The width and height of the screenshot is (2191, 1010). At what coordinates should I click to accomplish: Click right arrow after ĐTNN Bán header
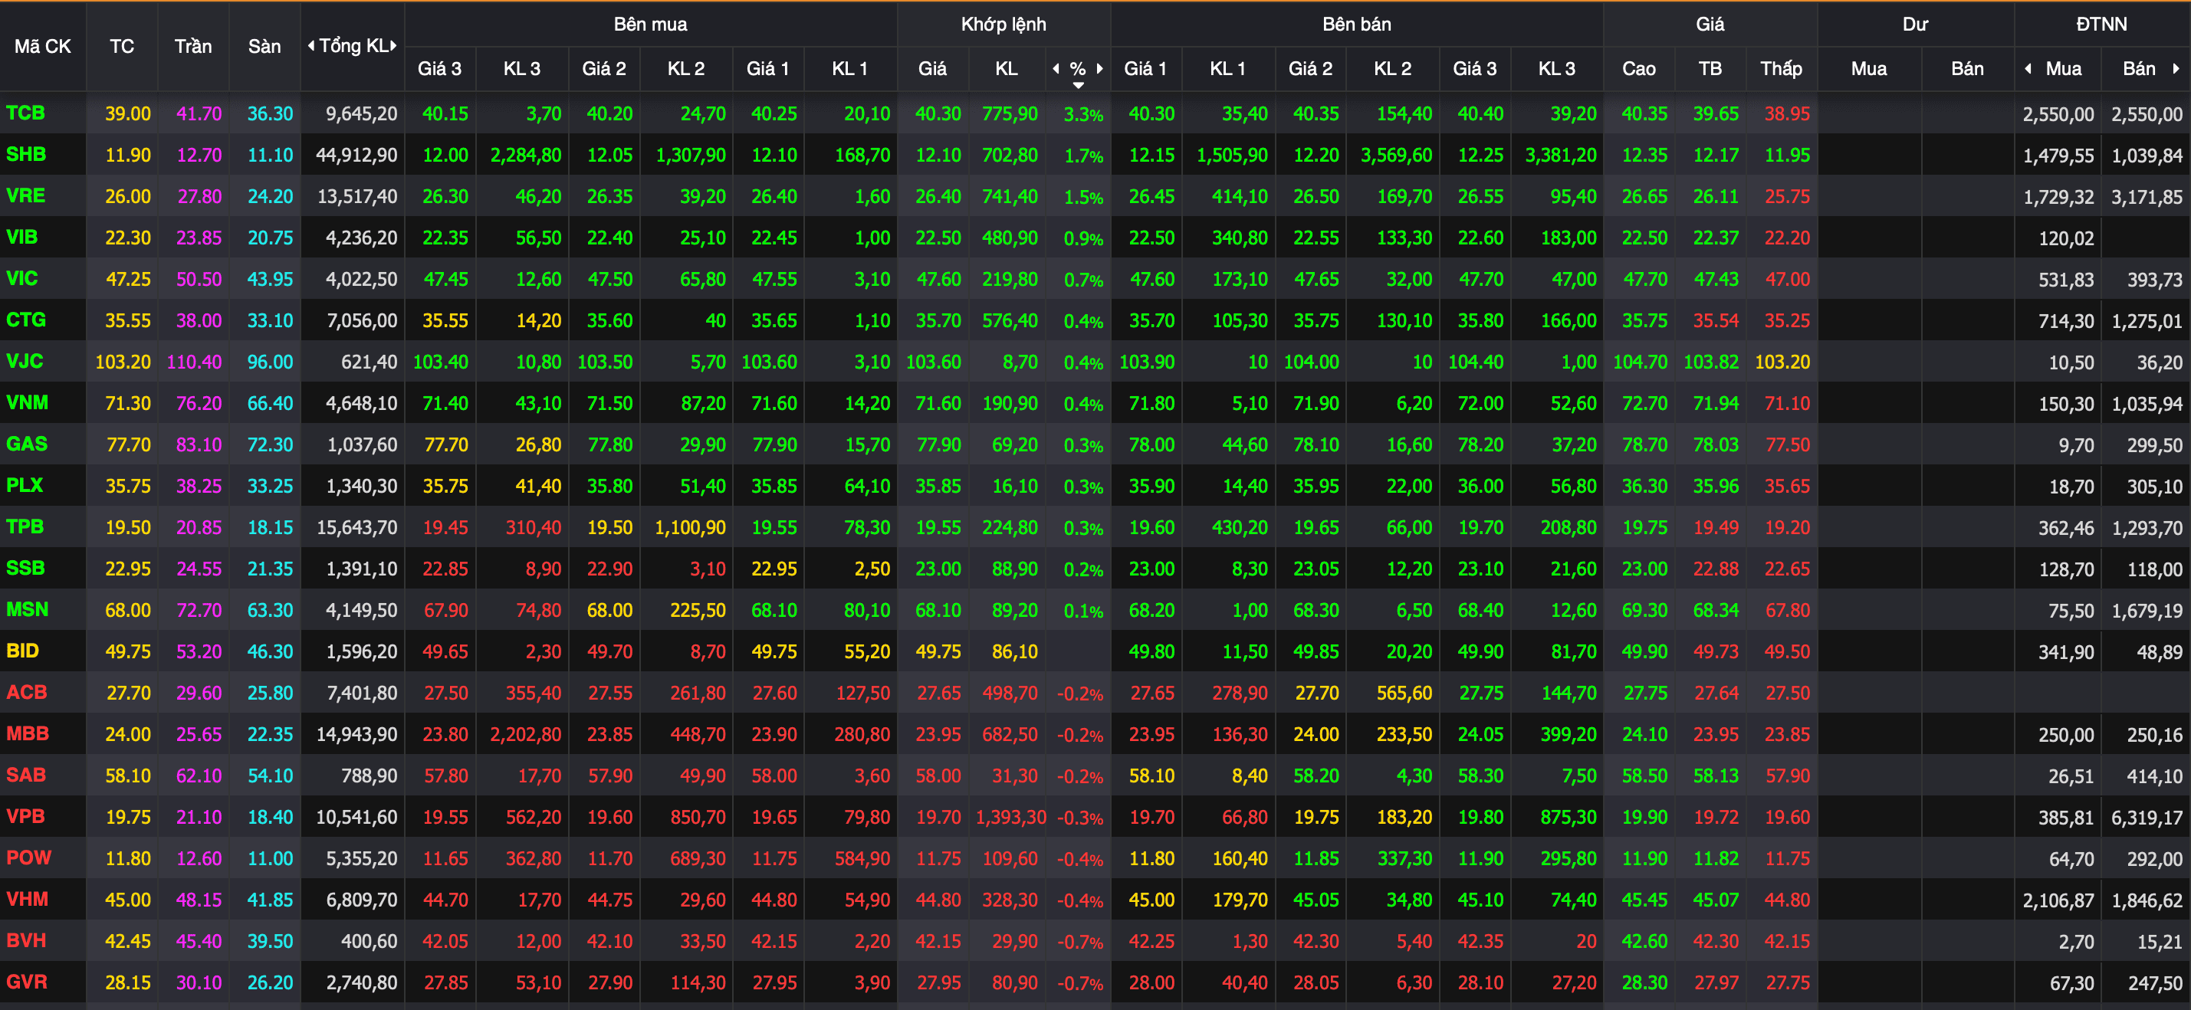click(2176, 69)
